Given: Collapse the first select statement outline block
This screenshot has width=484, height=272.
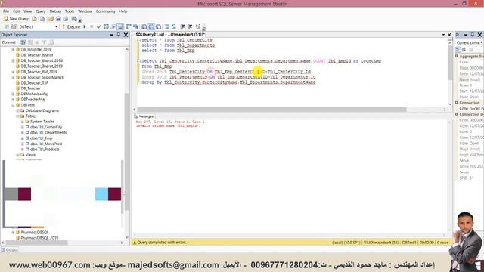Looking at the screenshot, I should click(x=138, y=40).
